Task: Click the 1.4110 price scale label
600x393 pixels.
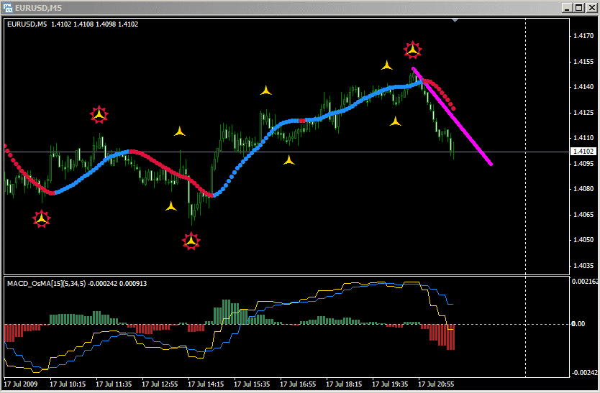Action: point(583,138)
